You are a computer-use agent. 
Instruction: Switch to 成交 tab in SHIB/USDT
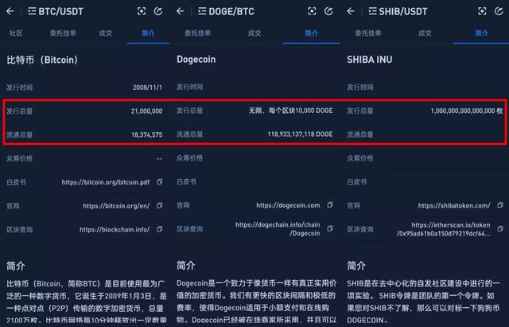(425, 33)
